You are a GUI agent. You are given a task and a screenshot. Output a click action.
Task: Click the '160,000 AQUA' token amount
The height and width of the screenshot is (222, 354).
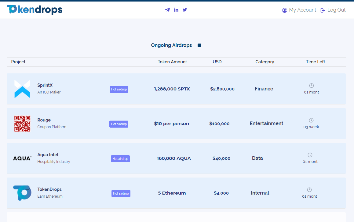tap(174, 158)
